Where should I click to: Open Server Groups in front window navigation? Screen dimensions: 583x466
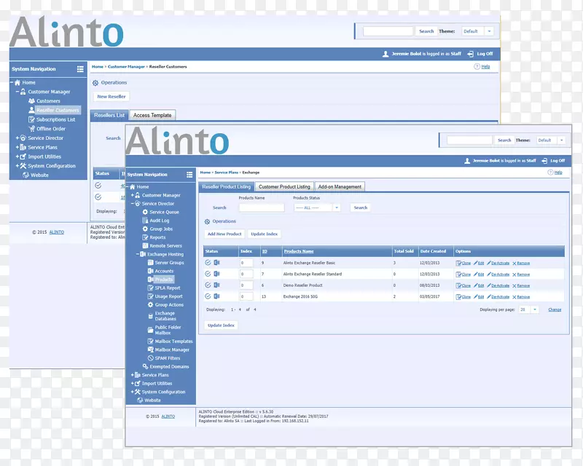(x=169, y=263)
